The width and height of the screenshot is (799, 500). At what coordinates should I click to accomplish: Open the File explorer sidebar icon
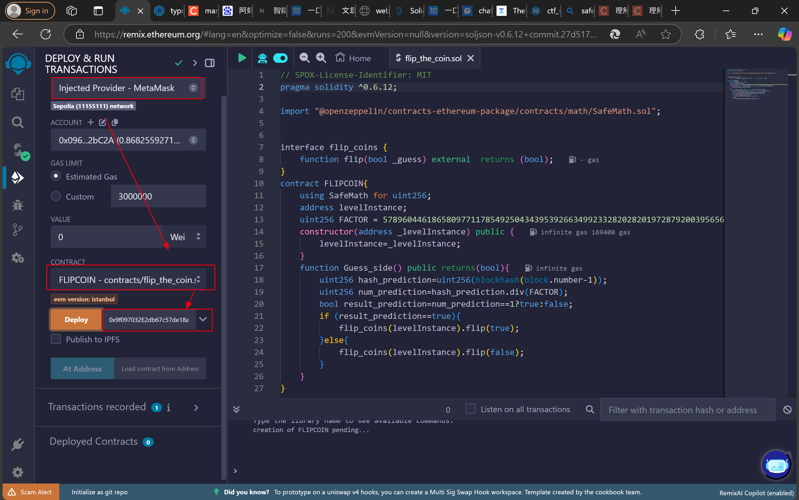pos(18,94)
